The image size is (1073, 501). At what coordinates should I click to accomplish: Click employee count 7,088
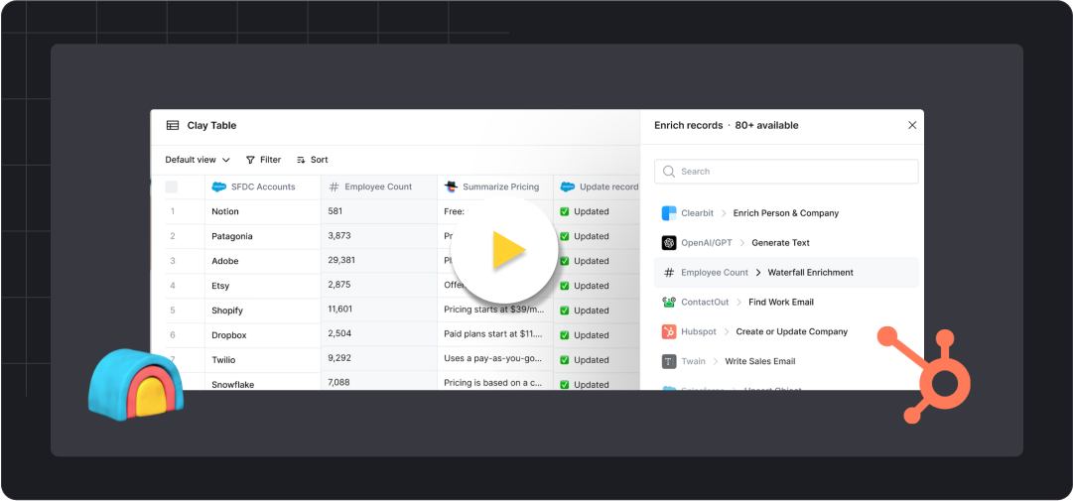[378, 382]
